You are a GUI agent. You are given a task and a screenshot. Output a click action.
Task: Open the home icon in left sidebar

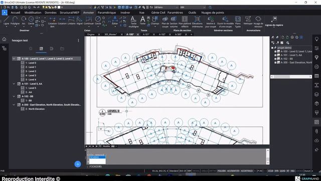(x=4, y=39)
